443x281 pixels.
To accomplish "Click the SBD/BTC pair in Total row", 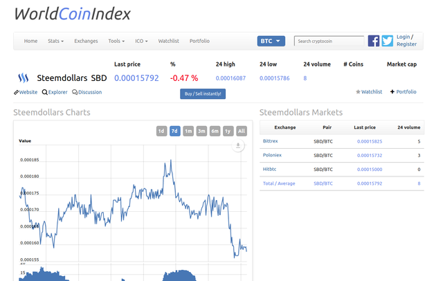I will [323, 183].
